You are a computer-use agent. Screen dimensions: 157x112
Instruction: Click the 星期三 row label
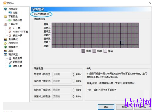(x=47, y=31)
